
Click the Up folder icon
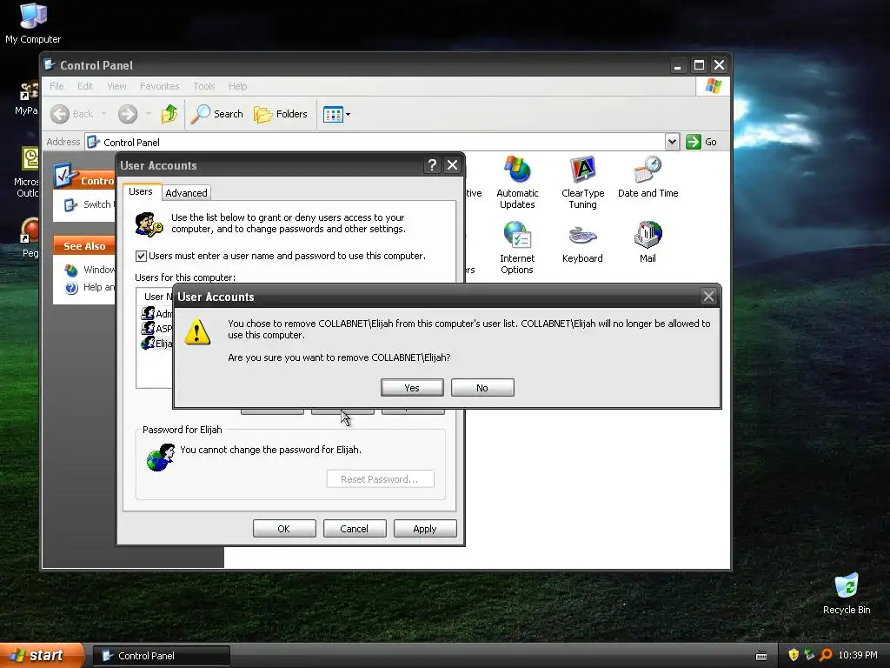coord(169,114)
